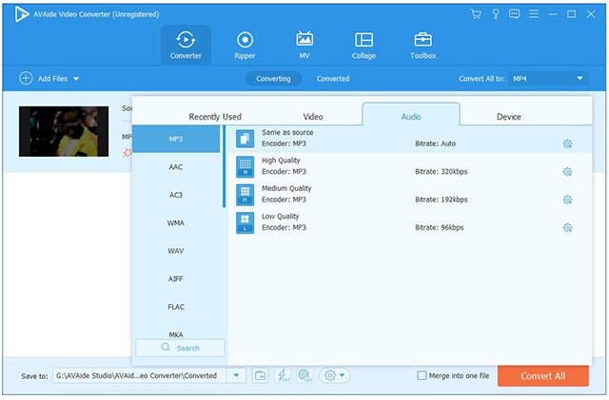Focus the format Search field
Image resolution: width=609 pixels, height=400 pixels.
tap(180, 348)
